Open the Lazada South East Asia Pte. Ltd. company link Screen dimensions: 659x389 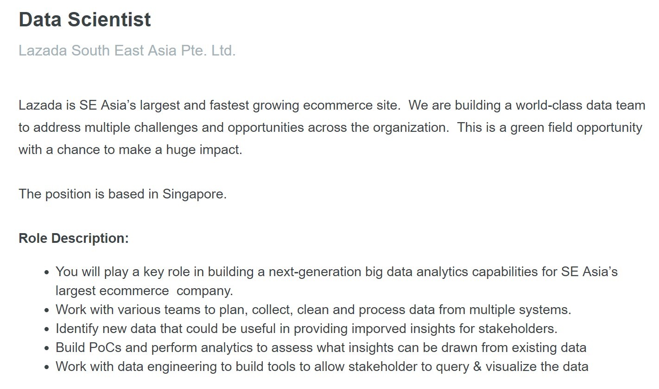tap(127, 50)
